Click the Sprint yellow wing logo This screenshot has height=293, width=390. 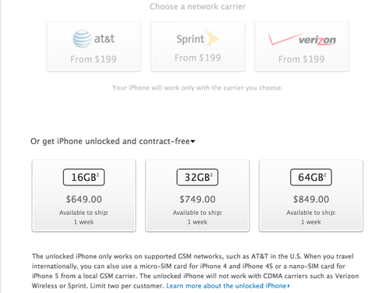211,37
